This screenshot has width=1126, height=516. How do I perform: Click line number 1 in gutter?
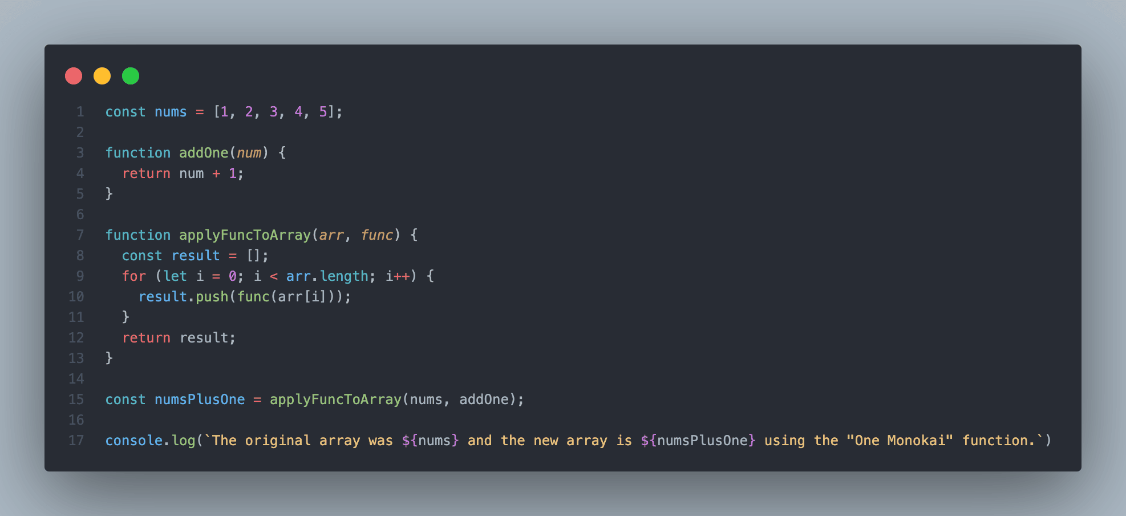[80, 112]
